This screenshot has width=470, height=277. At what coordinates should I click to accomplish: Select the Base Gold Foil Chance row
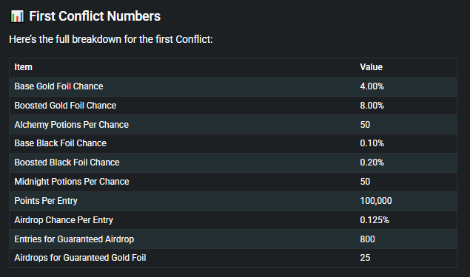233,86
